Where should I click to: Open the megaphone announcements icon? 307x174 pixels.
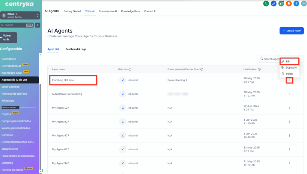pyautogui.click(x=281, y=4)
